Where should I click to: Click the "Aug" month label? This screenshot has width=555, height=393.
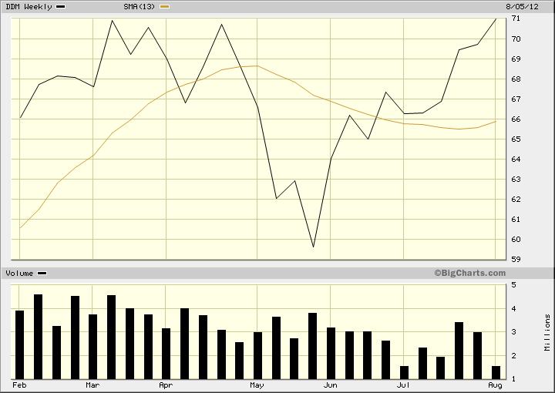[495, 386]
